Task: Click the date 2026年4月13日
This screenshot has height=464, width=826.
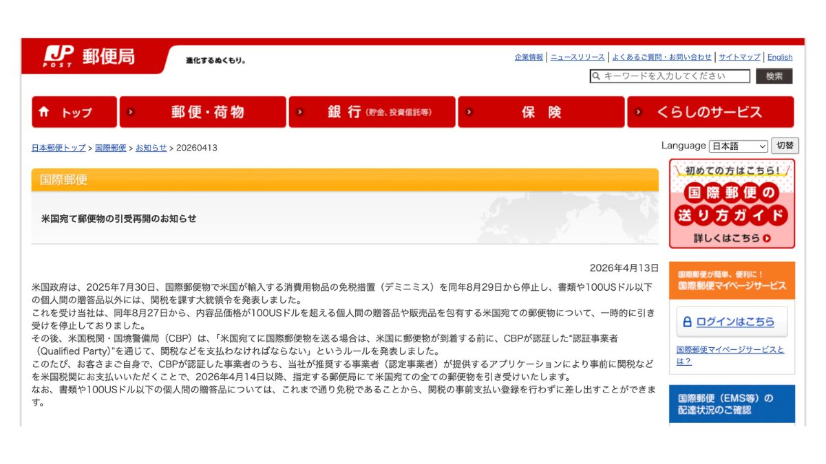Action: 624,267
